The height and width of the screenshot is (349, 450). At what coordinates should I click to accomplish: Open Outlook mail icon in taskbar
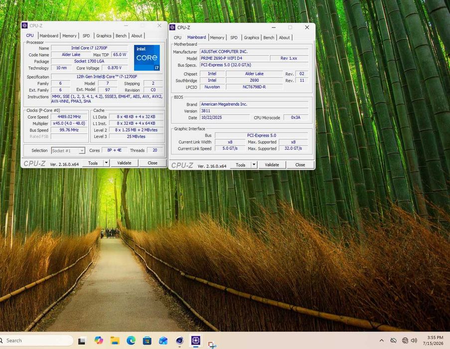pos(163,341)
